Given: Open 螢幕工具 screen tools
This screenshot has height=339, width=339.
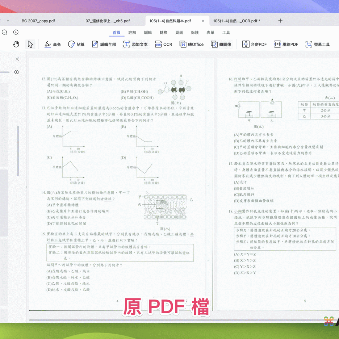Looking at the screenshot, I should [x=318, y=44].
